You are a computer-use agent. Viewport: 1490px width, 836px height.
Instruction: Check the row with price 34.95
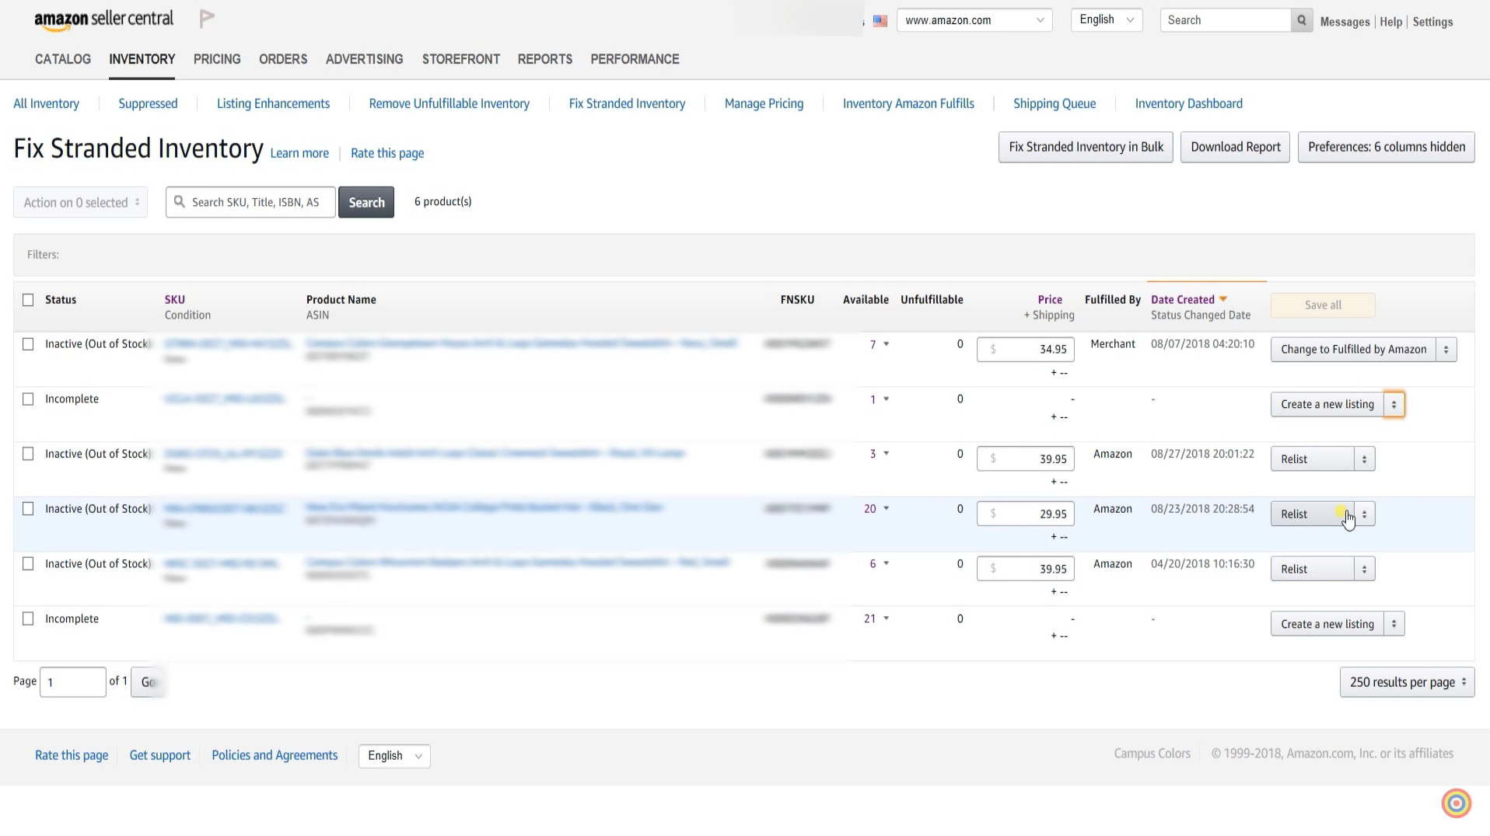(x=28, y=344)
